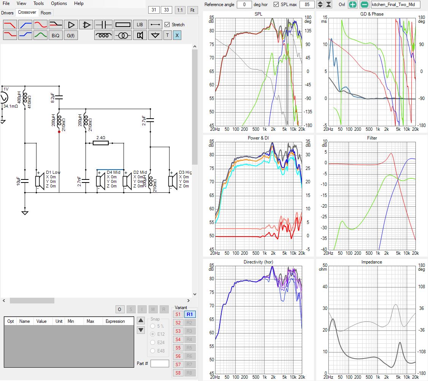Move part up with up-triangle button
Image resolution: width=428 pixels, height=381 pixels.
tap(141, 321)
